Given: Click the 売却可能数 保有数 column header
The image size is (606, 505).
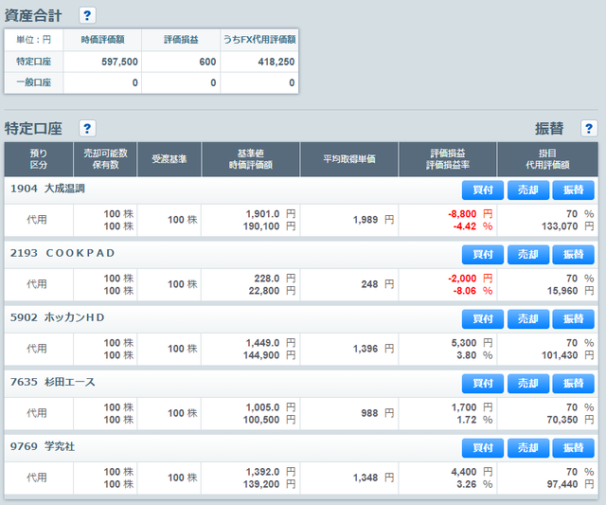Looking at the screenshot, I should click(105, 159).
